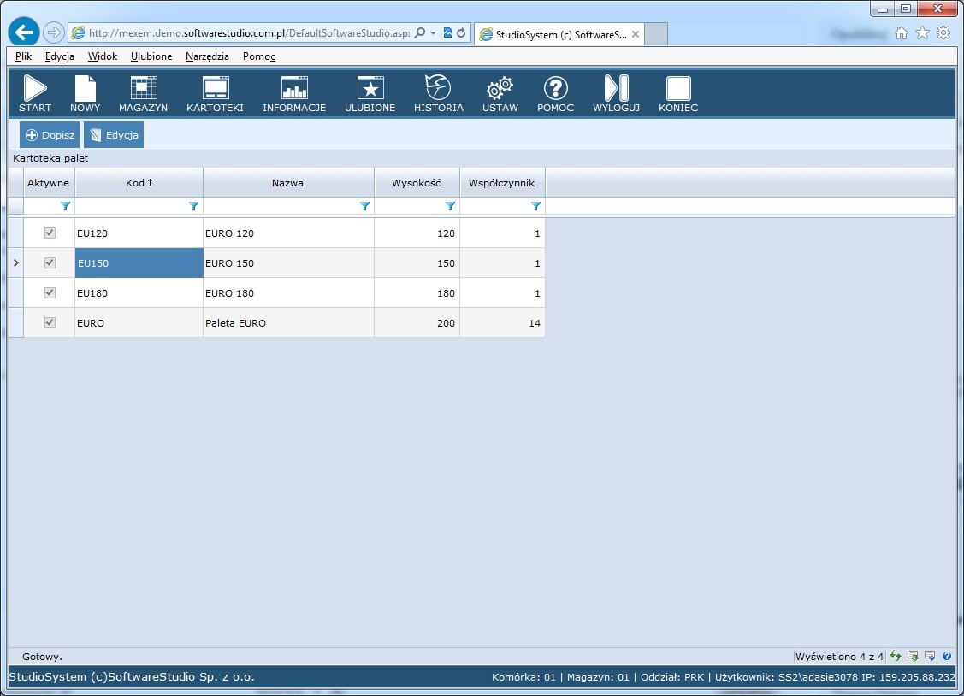Click the blue-arrow export icon in status bar
The image size is (964, 696).
coord(930,656)
